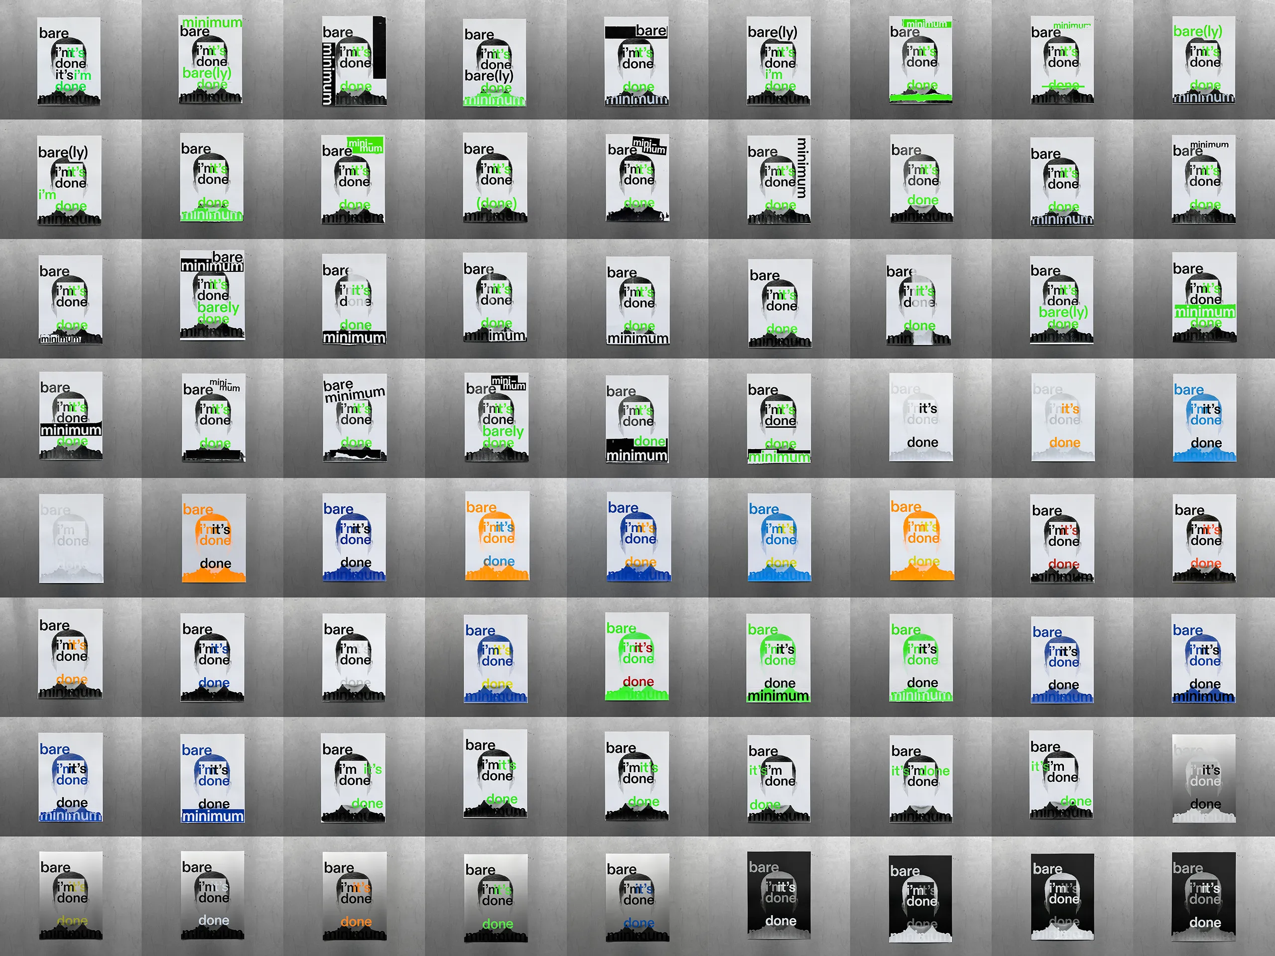Select poster with green 'done' inside black bottom bar

[x=637, y=419]
